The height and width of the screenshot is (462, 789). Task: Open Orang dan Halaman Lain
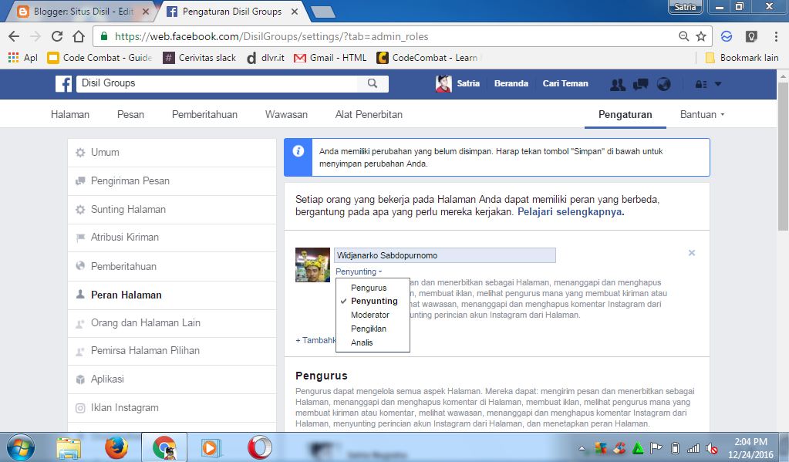172,322
